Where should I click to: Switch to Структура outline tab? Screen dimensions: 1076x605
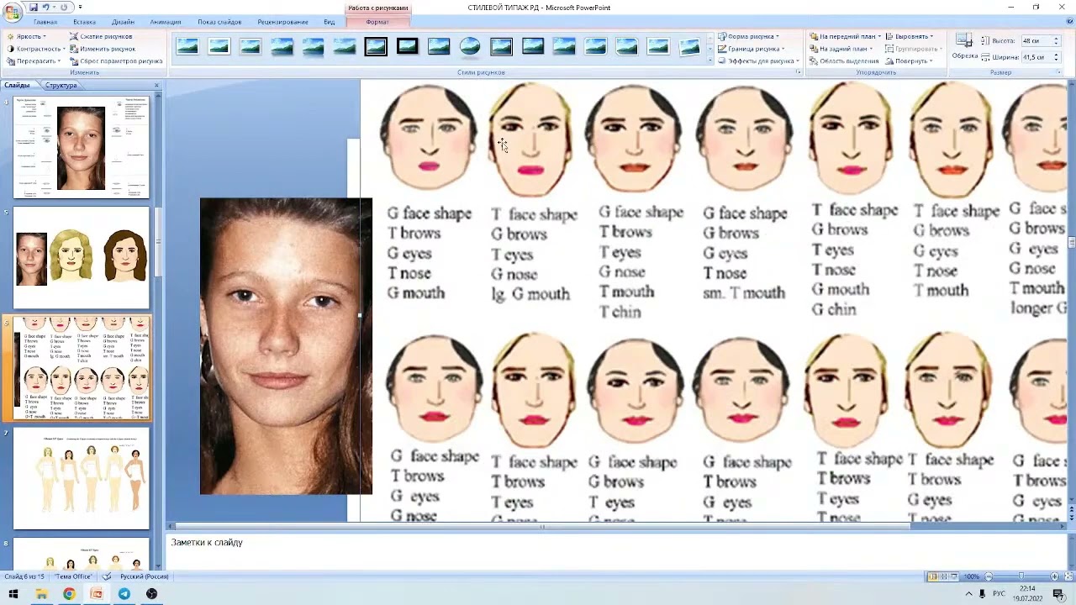pyautogui.click(x=61, y=85)
